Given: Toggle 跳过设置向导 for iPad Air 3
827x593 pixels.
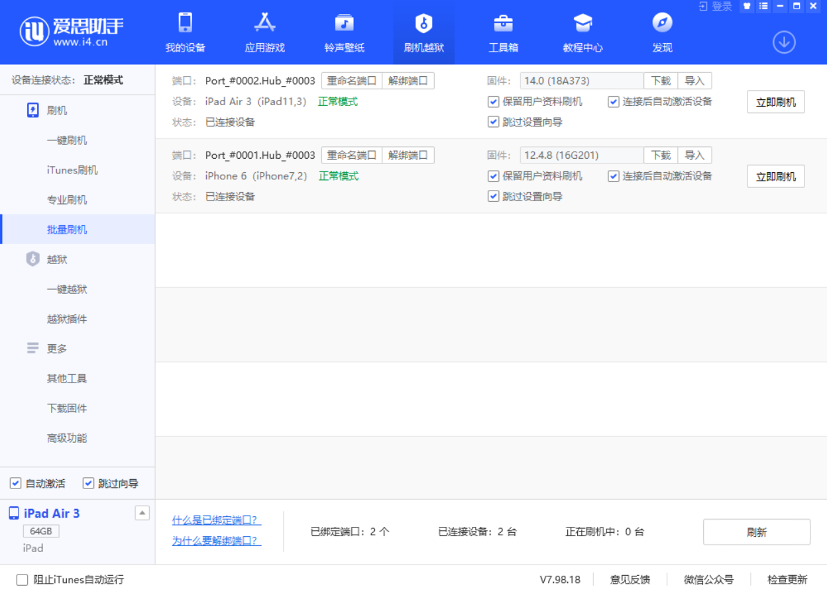Looking at the screenshot, I should point(493,122).
